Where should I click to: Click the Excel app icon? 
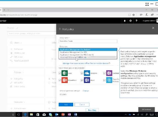(64, 73)
